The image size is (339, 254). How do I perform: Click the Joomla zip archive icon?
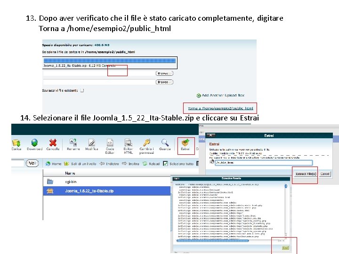50,191
